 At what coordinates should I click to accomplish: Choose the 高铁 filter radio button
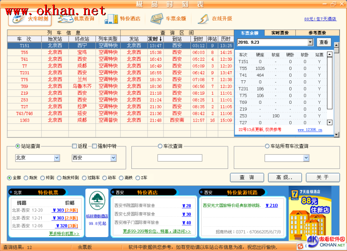pyautogui.click(x=121, y=178)
